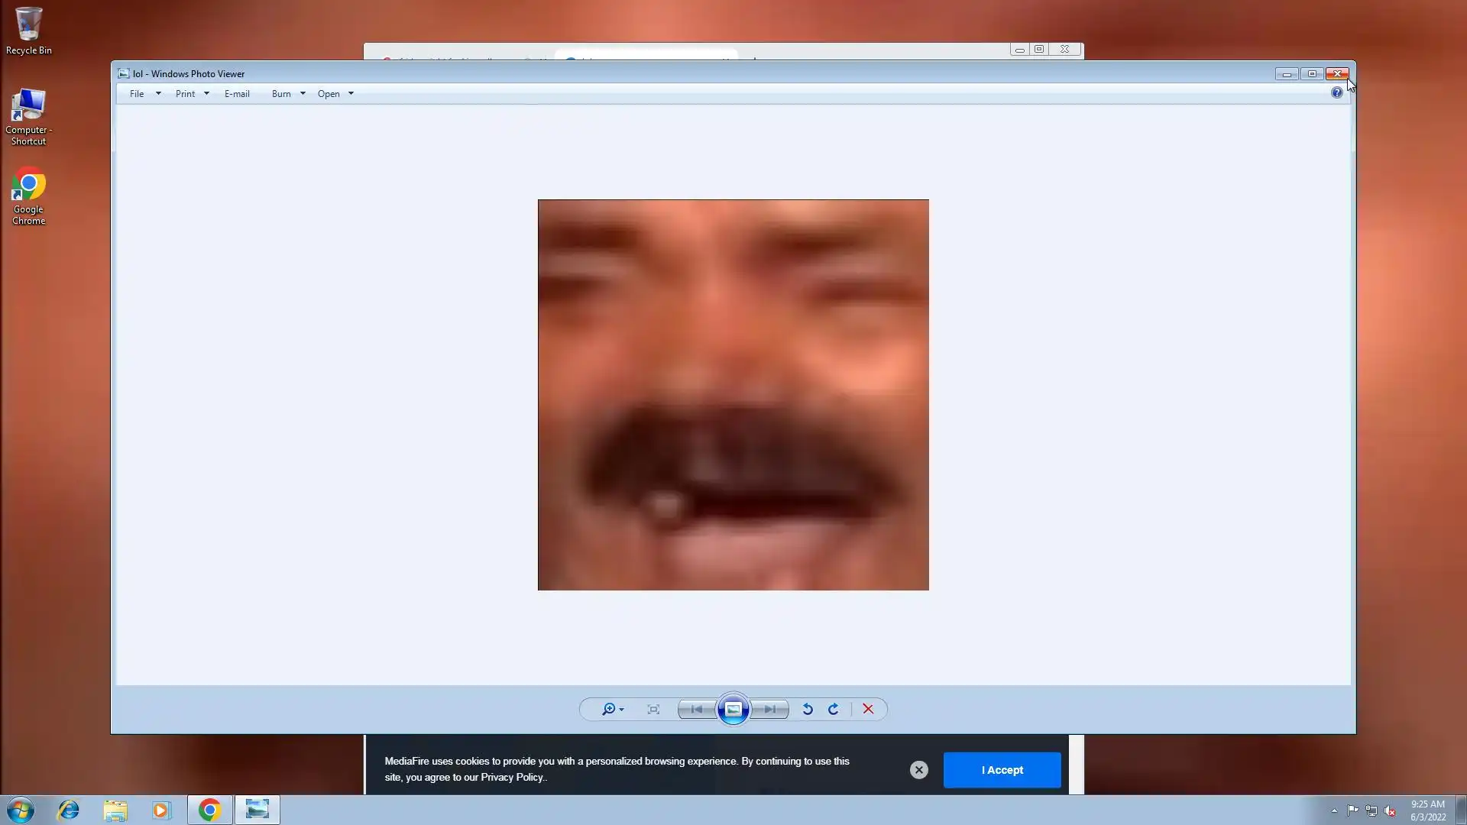Go to the previous photo
1467x825 pixels.
pyautogui.click(x=696, y=710)
